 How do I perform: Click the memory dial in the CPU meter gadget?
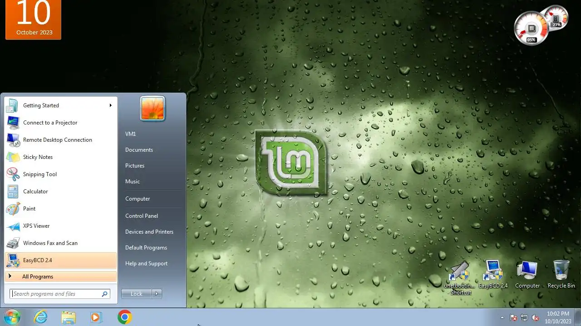556,18
